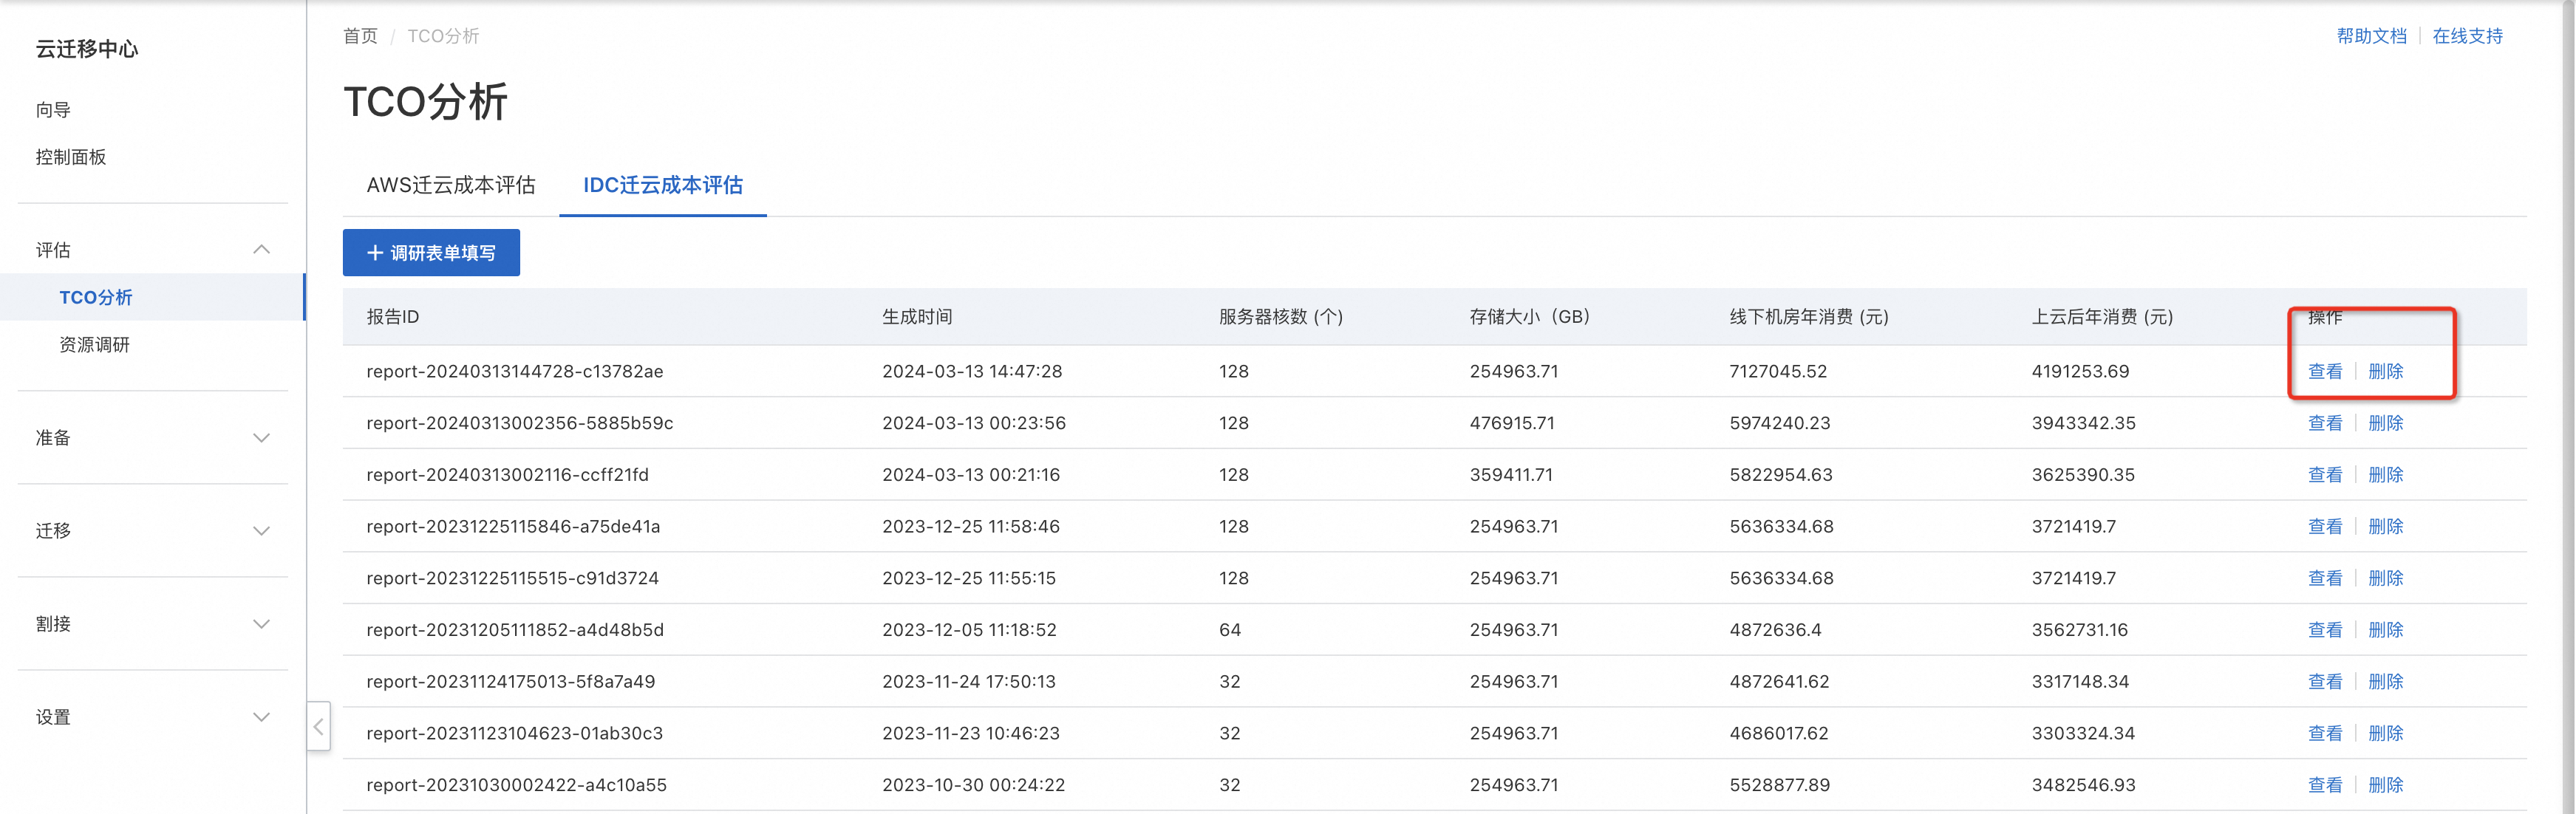Open 在线支持 link
This screenshot has height=814, width=2576.
[x=2467, y=36]
